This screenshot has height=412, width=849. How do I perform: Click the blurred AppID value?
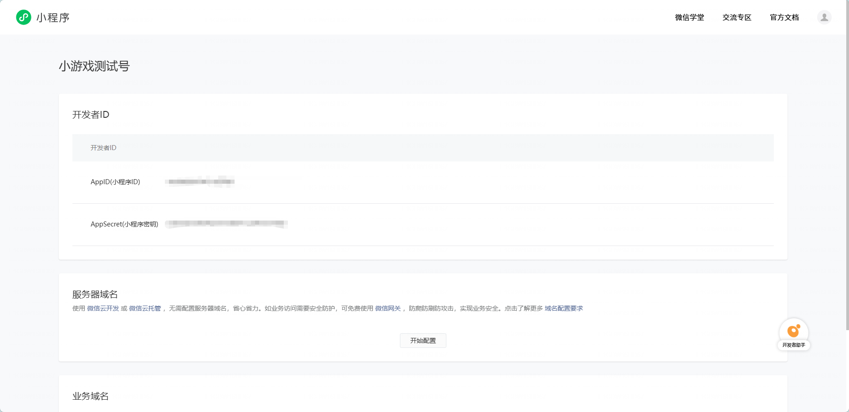click(200, 182)
